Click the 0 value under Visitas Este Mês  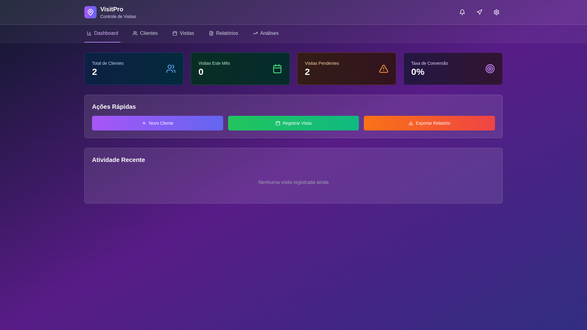coord(201,72)
